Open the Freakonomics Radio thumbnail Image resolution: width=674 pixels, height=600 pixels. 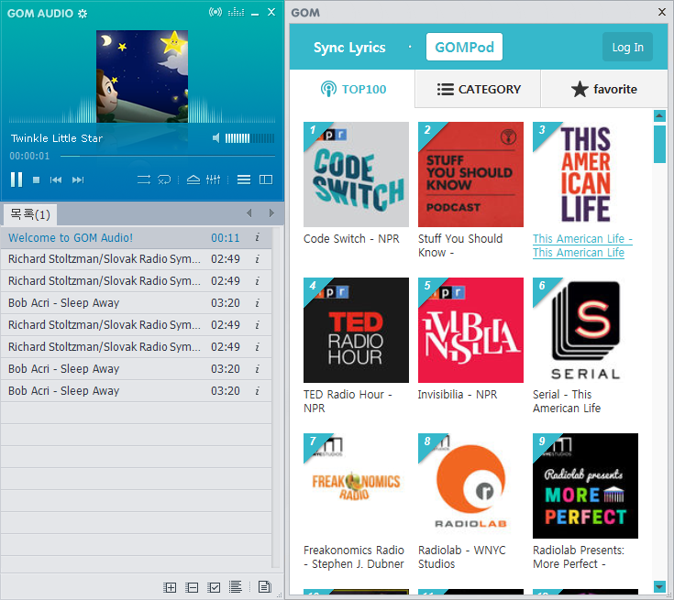(356, 485)
